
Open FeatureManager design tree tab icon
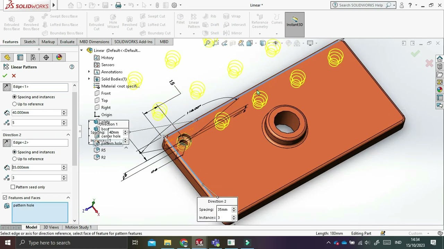(x=7, y=57)
